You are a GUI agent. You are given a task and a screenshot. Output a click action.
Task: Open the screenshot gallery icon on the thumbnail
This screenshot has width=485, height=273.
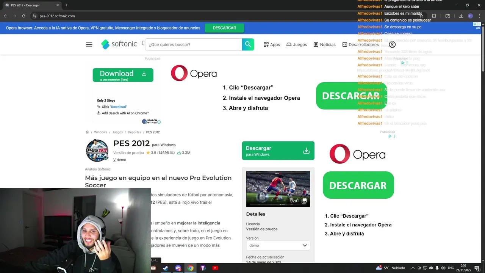[304, 201]
